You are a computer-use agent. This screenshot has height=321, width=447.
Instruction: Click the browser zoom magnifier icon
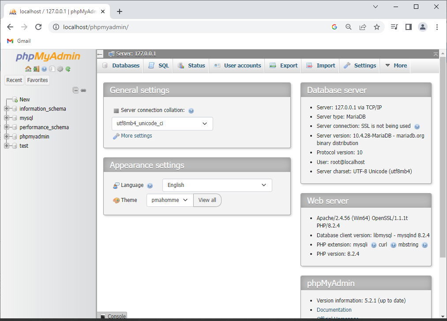(348, 27)
